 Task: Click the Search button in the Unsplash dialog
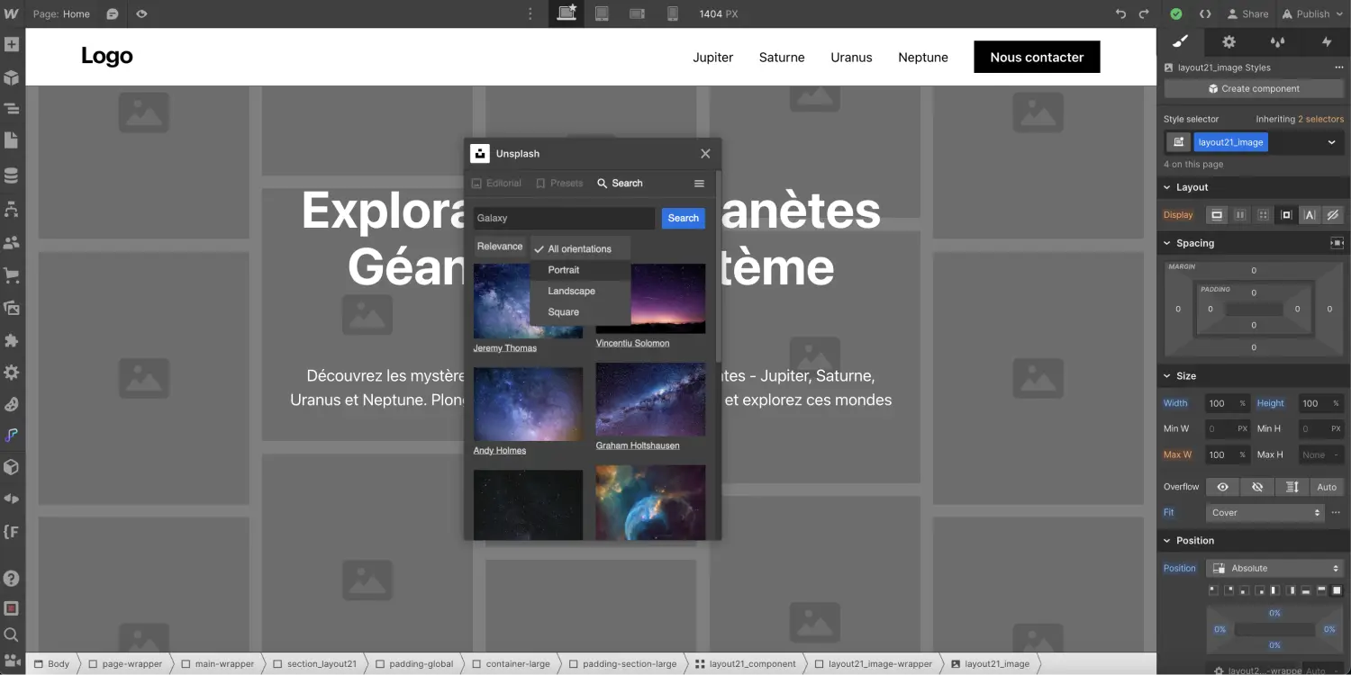click(x=683, y=218)
